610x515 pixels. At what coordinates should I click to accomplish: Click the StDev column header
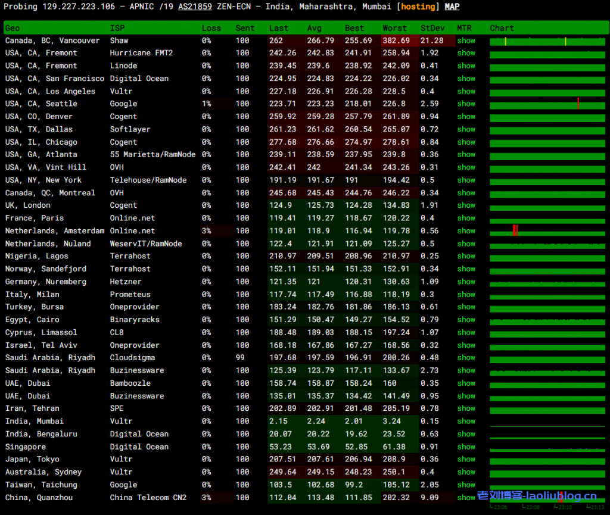click(x=432, y=28)
